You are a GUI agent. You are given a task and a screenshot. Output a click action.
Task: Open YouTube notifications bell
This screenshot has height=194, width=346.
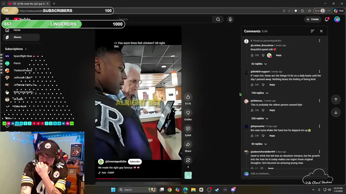tap(327, 19)
